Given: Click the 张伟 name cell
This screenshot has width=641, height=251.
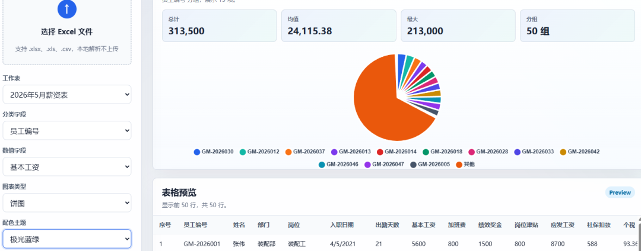Looking at the screenshot, I should [x=239, y=244].
